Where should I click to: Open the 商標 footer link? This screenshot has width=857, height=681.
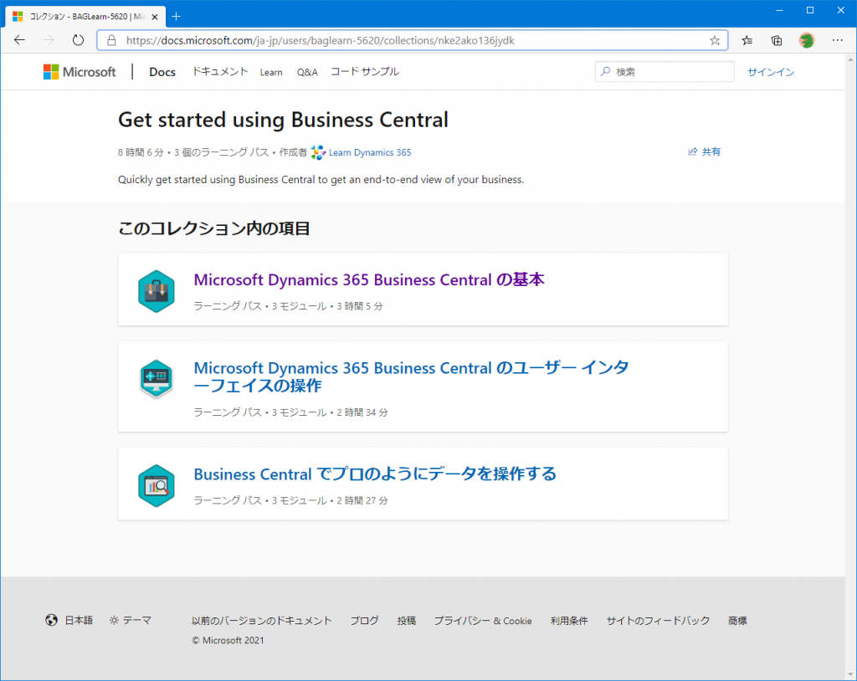737,621
